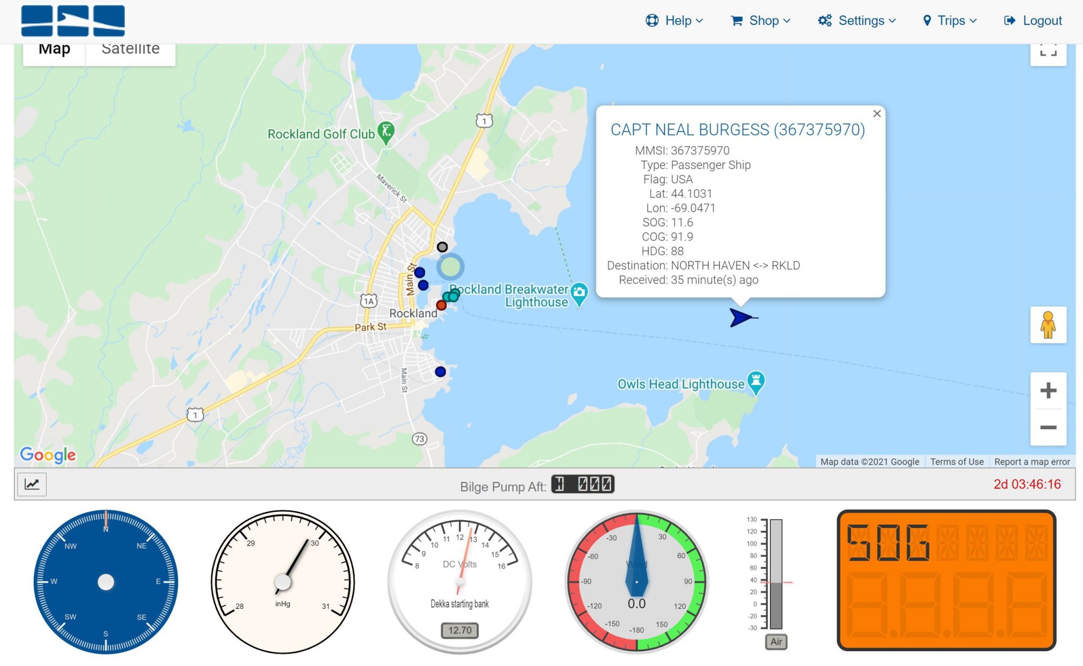This screenshot has height=666, width=1083.
Task: Open the Trips dropdown menu
Action: coord(949,21)
